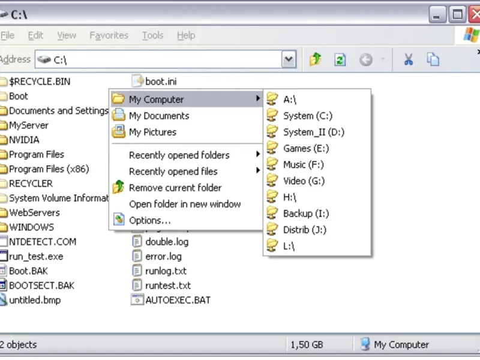The width and height of the screenshot is (480, 360).
Task: Select the WebServers folder
Action: [30, 212]
